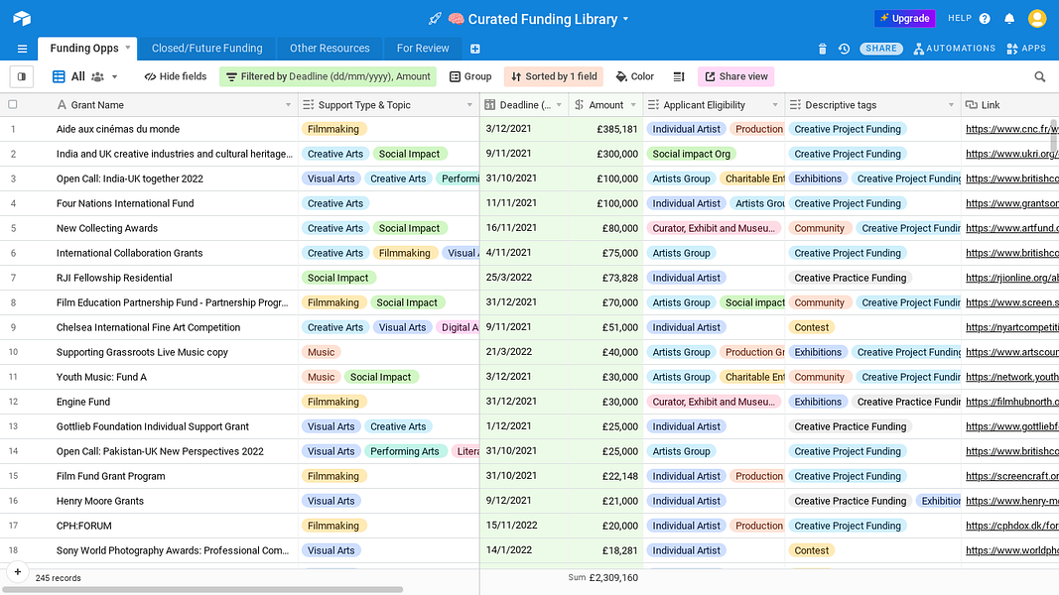Switch to the Closed/Future Funding tab
The image size is (1059, 595).
tap(205, 48)
